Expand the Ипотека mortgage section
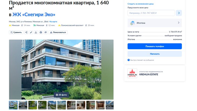Viewport: 197px width, 111px height. coord(155,23)
